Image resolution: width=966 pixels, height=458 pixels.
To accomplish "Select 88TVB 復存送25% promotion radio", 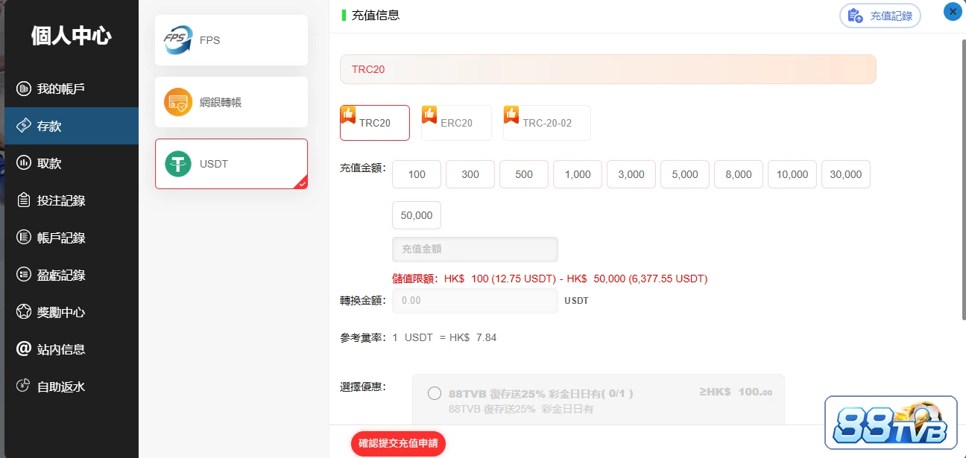I will [435, 393].
